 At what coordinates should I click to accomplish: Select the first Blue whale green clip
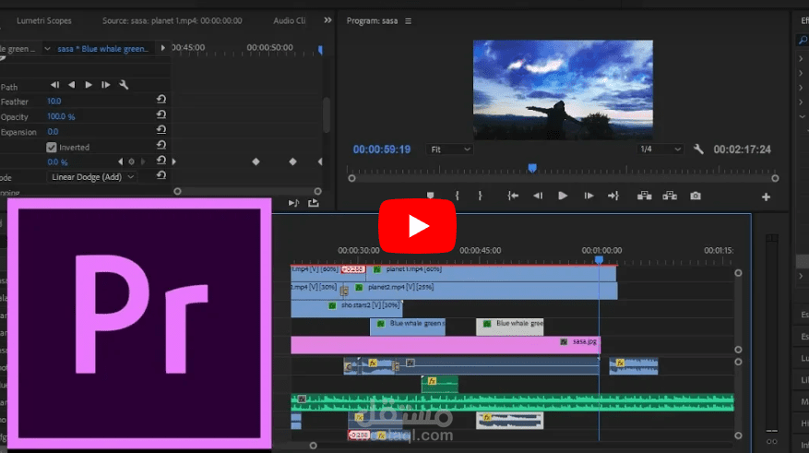pos(408,328)
